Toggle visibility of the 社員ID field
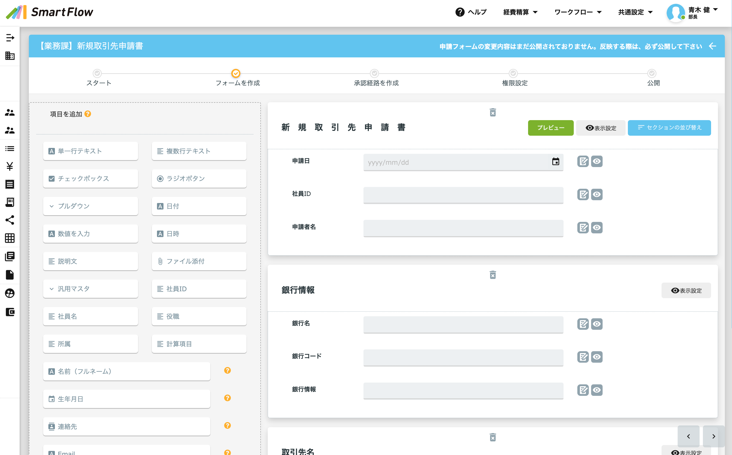 pos(596,194)
